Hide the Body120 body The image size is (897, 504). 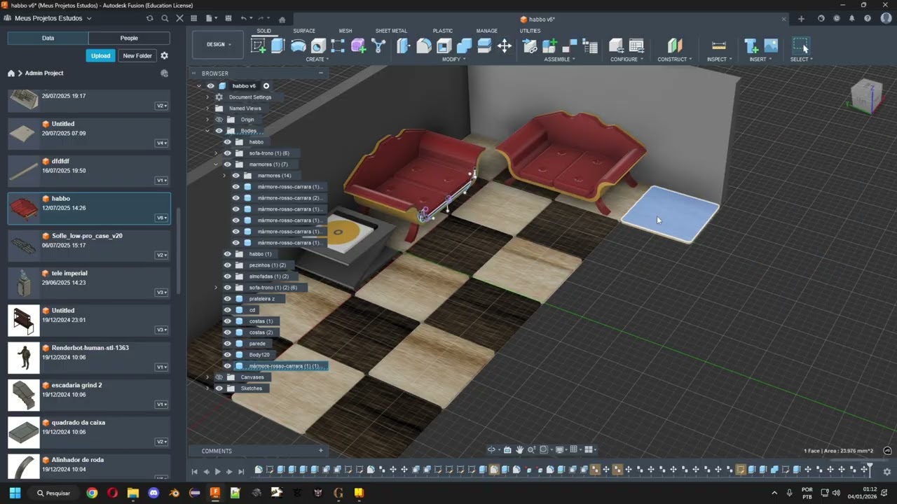pyautogui.click(x=227, y=355)
